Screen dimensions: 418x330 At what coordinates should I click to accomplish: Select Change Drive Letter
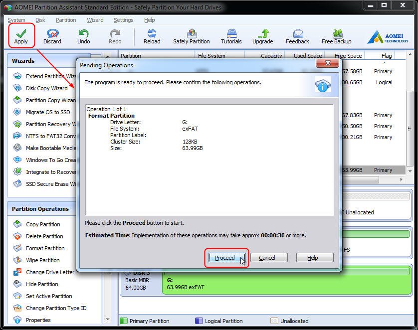click(44, 272)
